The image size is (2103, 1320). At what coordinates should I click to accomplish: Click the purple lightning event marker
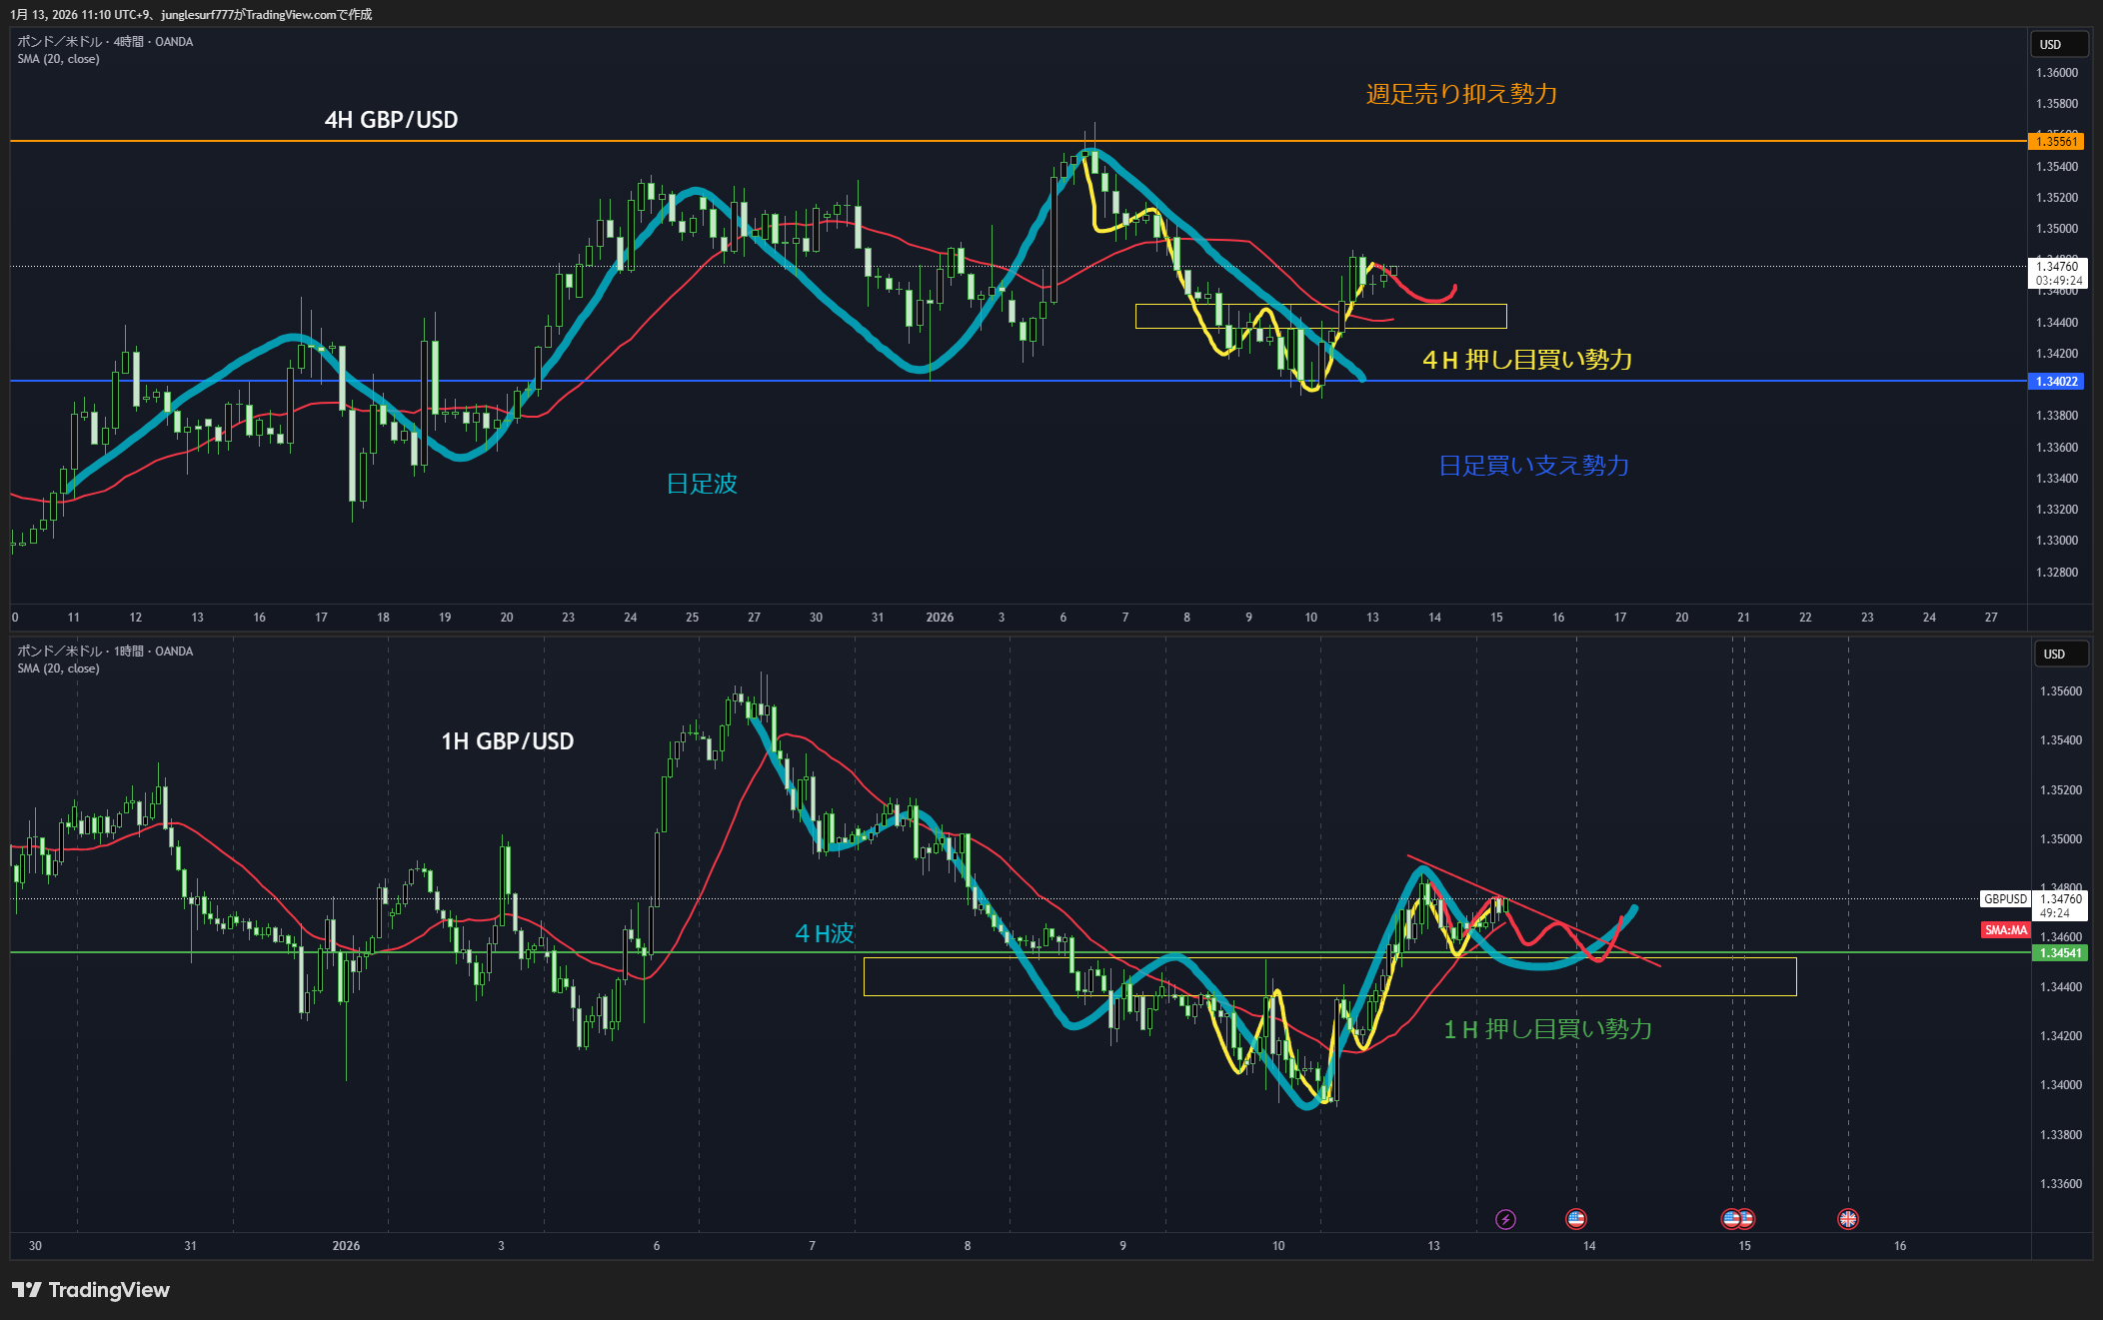(x=1505, y=1219)
